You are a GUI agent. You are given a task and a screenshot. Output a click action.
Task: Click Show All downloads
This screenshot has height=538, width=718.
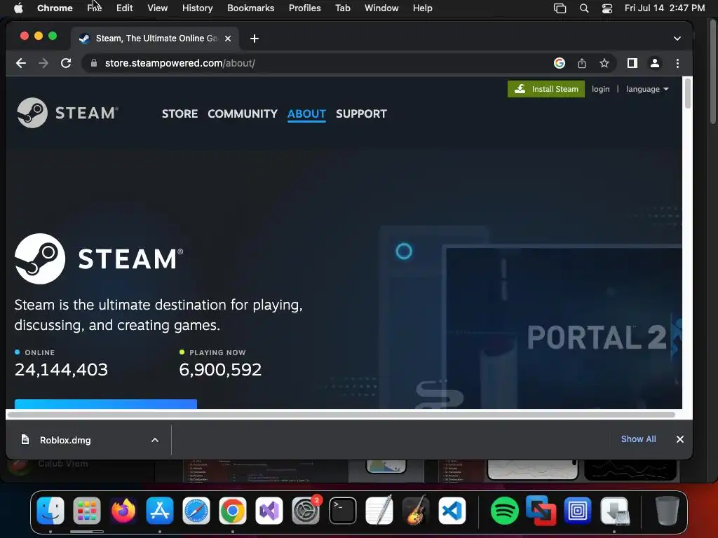pyautogui.click(x=638, y=439)
